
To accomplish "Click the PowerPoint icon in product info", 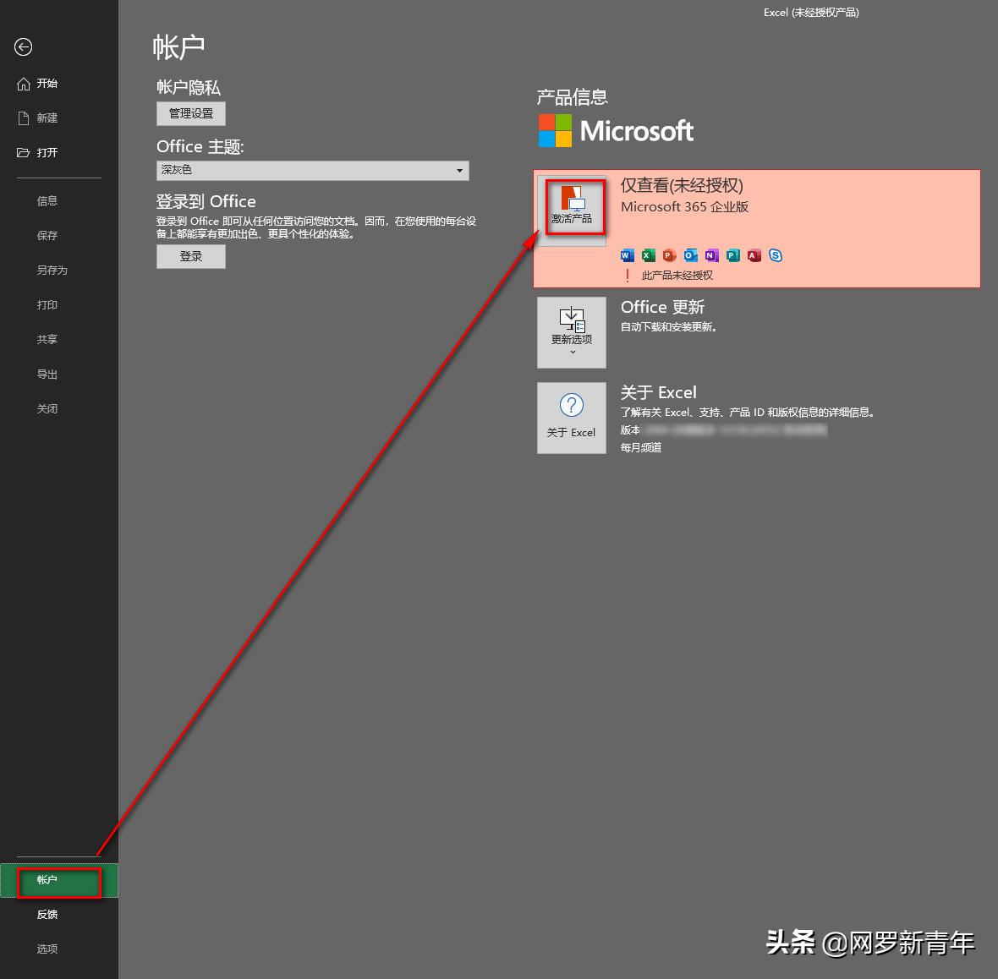I will (669, 255).
